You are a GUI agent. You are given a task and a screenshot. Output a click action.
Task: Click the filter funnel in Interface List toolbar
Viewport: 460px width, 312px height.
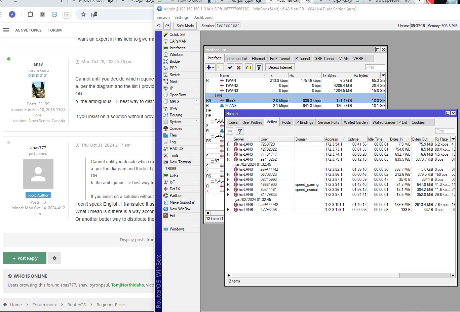click(x=259, y=67)
